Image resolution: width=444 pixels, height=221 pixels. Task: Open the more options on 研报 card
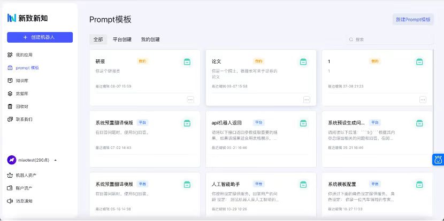[x=190, y=99]
